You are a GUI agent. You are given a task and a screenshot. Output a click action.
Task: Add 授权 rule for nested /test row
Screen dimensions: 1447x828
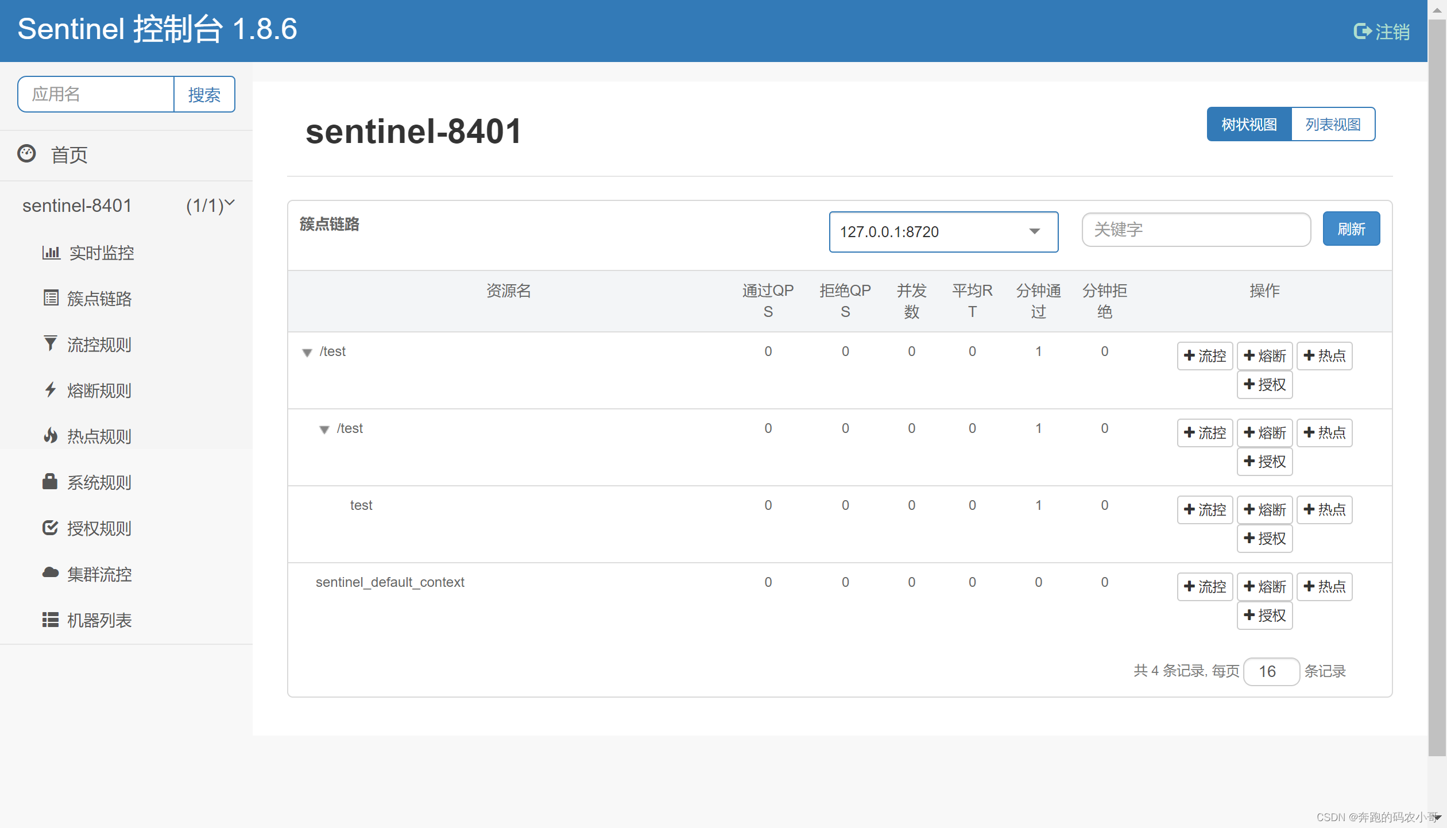(x=1264, y=462)
